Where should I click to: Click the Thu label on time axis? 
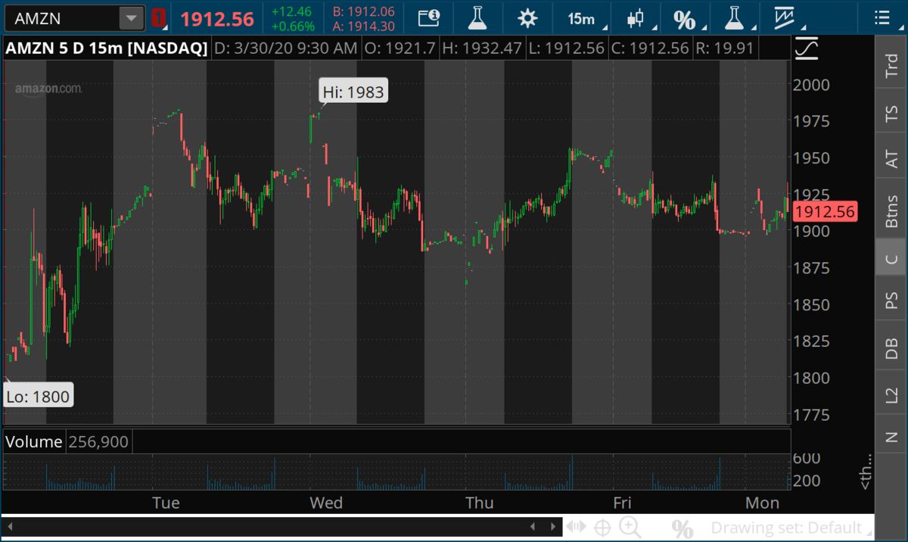(x=480, y=503)
